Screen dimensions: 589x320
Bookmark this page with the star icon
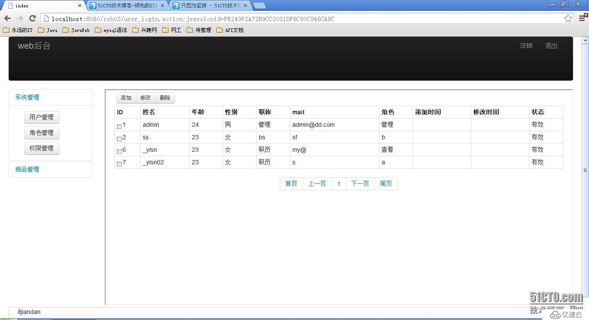[568, 19]
